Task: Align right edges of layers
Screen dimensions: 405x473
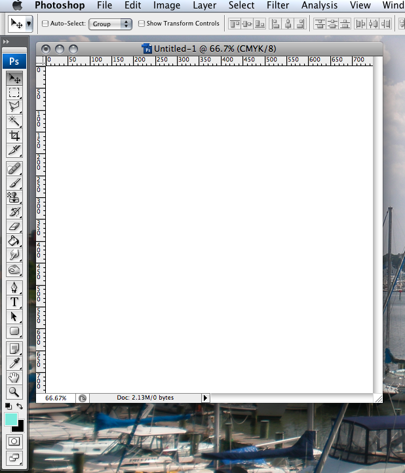Action: tap(300, 24)
